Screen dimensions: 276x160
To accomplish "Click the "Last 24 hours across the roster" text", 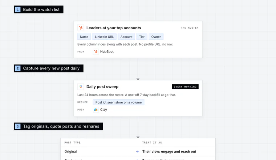I will [x=126, y=95].
